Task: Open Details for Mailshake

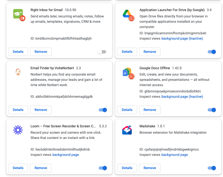Action: click(x=127, y=168)
